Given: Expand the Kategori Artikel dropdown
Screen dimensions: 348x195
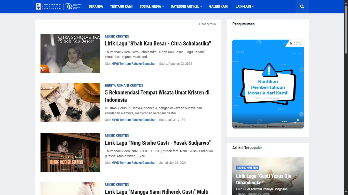Looking at the screenshot, I should (186, 6).
